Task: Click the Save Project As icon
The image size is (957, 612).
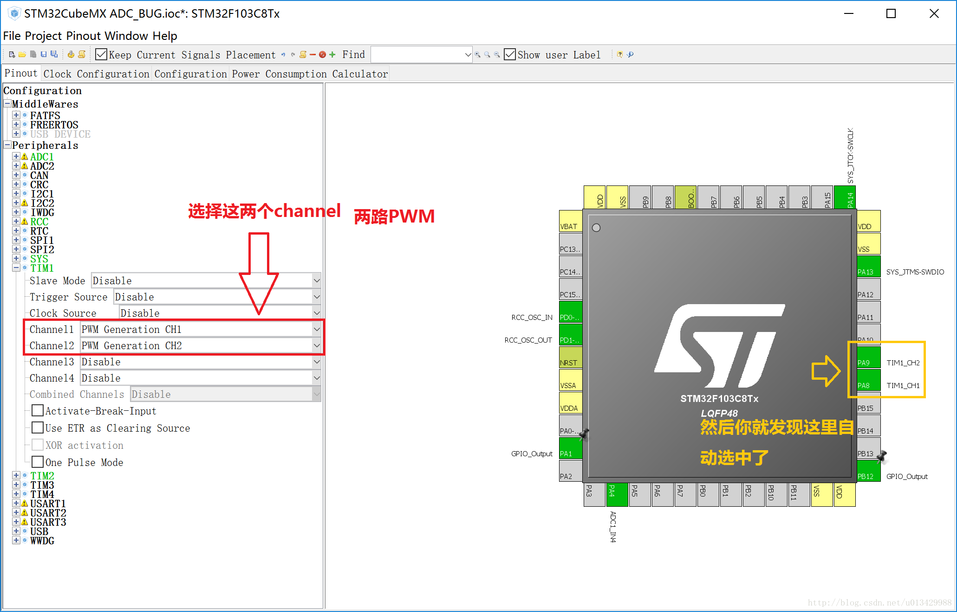Action: (x=54, y=55)
